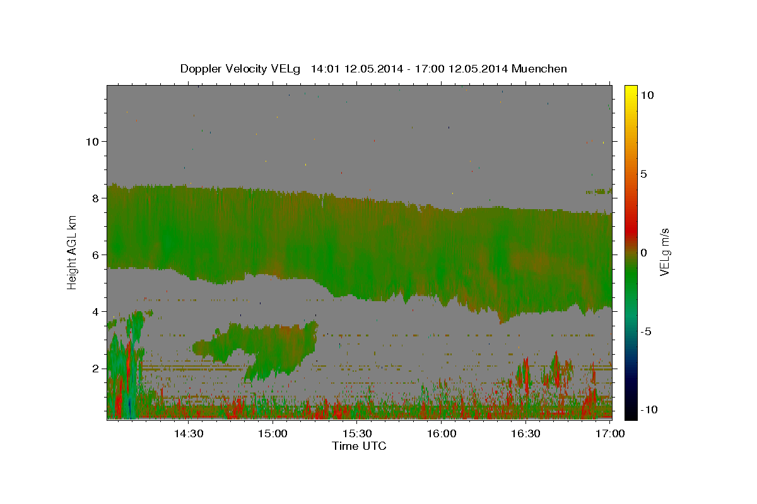757x504 pixels.
Task: Click the colorbar label '5'
Action: [x=643, y=174]
